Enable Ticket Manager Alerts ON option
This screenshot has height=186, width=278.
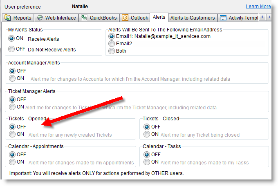click(12, 107)
